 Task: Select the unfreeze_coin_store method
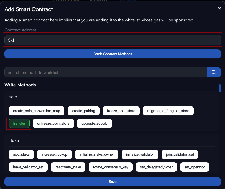point(53,123)
